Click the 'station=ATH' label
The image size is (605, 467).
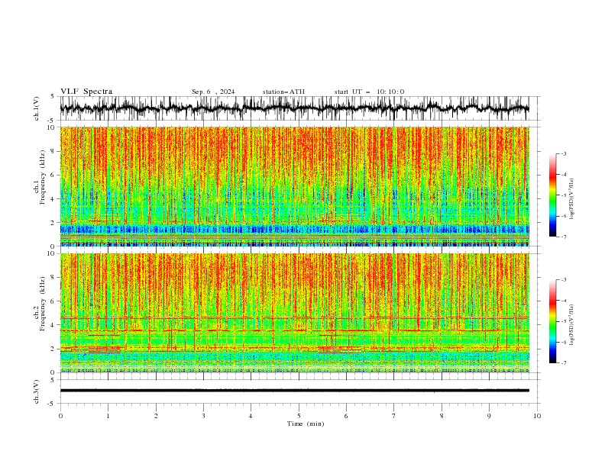click(x=283, y=92)
